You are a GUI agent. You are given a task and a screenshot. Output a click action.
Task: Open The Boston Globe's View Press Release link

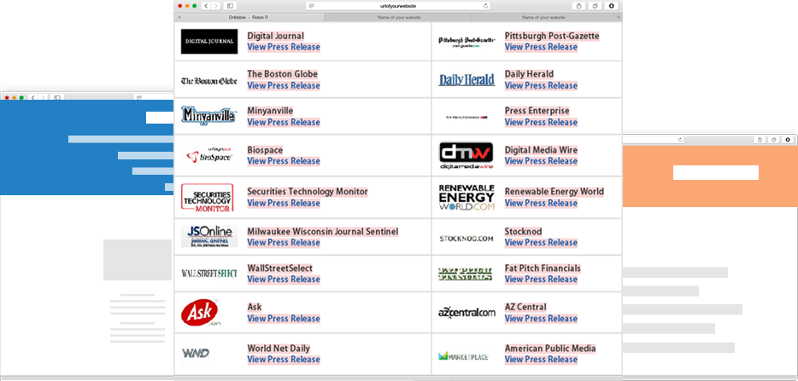pos(284,85)
